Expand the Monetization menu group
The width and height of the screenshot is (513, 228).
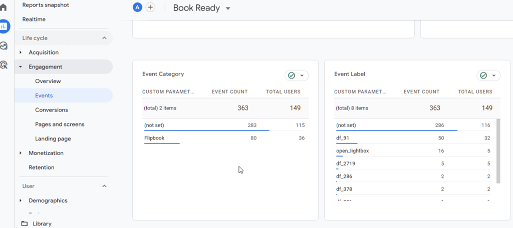(x=21, y=153)
